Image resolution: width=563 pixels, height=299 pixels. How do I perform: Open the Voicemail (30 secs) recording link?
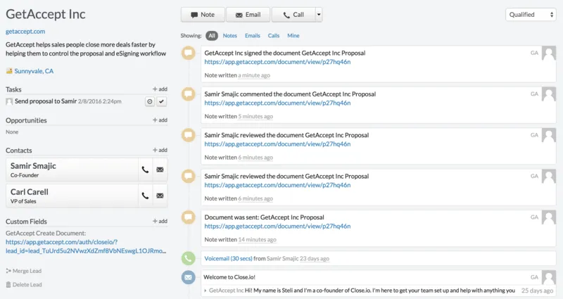pyautogui.click(x=228, y=258)
